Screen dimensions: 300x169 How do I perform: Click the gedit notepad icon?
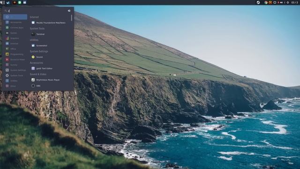tap(33, 69)
